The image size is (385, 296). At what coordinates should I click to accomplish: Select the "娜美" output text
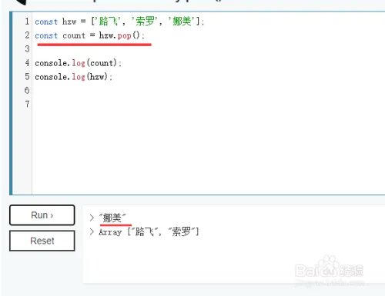point(112,218)
